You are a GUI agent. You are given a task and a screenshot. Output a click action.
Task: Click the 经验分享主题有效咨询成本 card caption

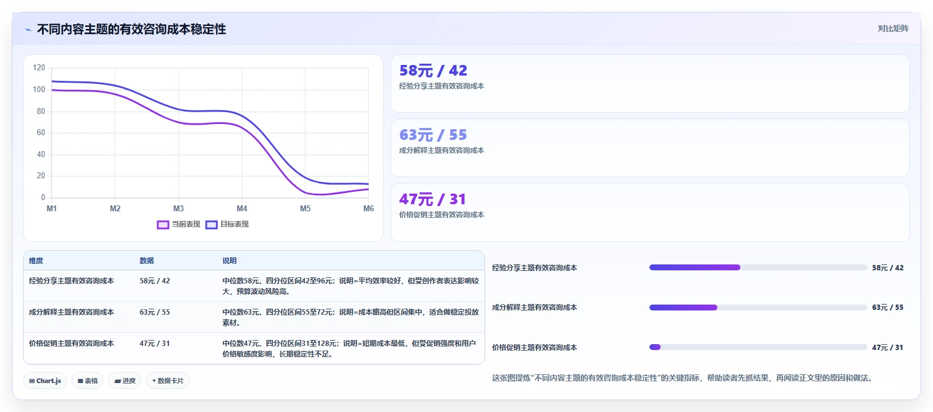pos(441,86)
